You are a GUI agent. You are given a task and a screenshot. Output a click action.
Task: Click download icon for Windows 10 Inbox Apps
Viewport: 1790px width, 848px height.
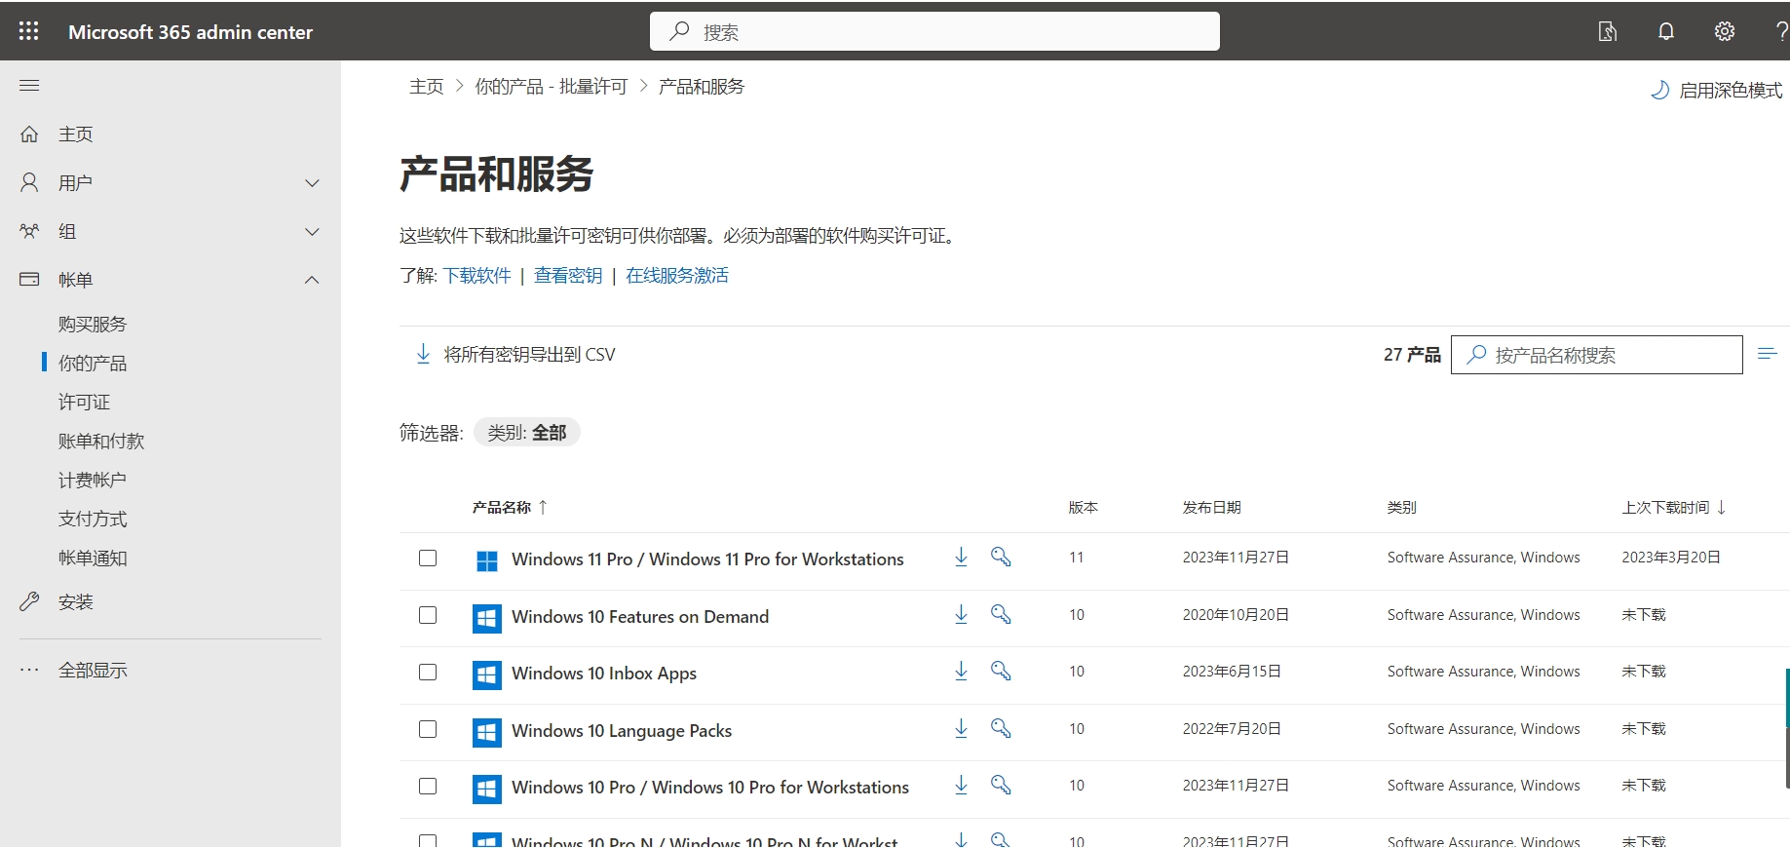961,671
